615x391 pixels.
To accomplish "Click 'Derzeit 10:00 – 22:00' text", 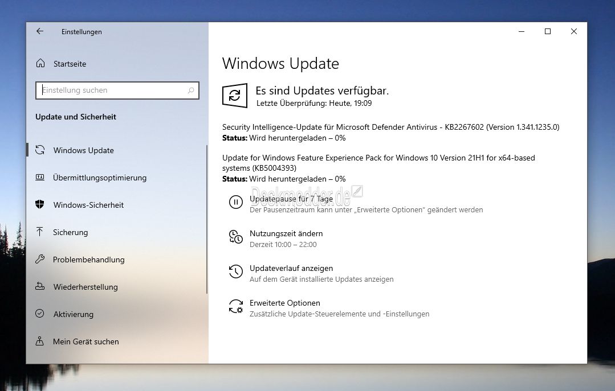I will point(283,245).
